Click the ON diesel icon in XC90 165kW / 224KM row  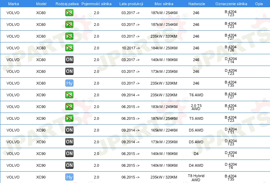click(x=69, y=130)
